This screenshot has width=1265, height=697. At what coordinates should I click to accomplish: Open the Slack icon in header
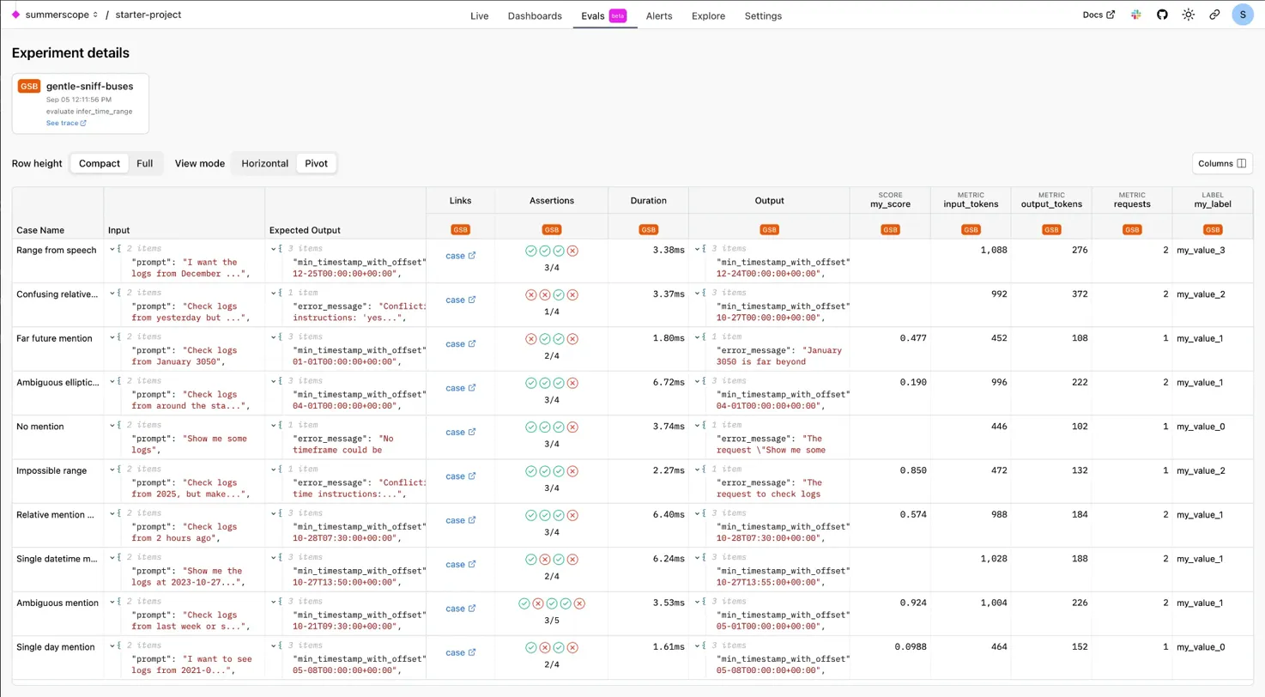(1136, 15)
